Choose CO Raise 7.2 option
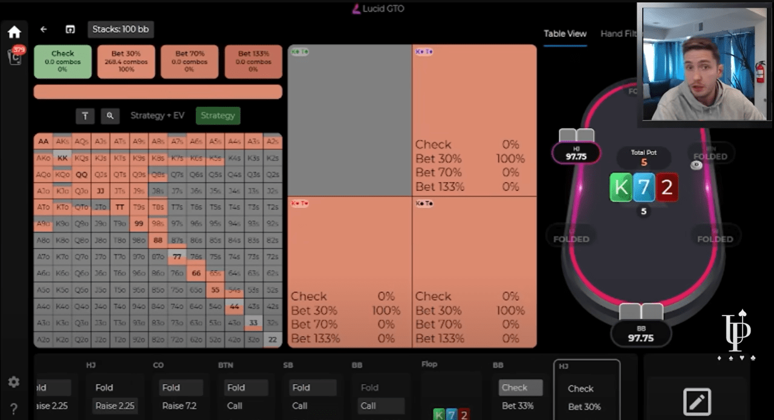The height and width of the screenshot is (420, 774). tap(179, 405)
